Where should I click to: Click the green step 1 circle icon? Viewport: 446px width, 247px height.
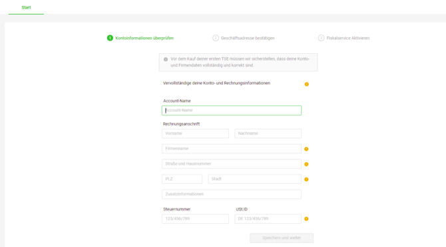pyautogui.click(x=110, y=38)
